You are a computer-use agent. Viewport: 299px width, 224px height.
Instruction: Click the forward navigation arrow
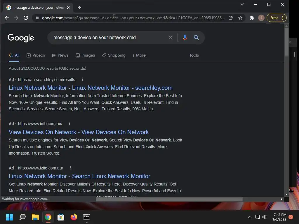16,18
